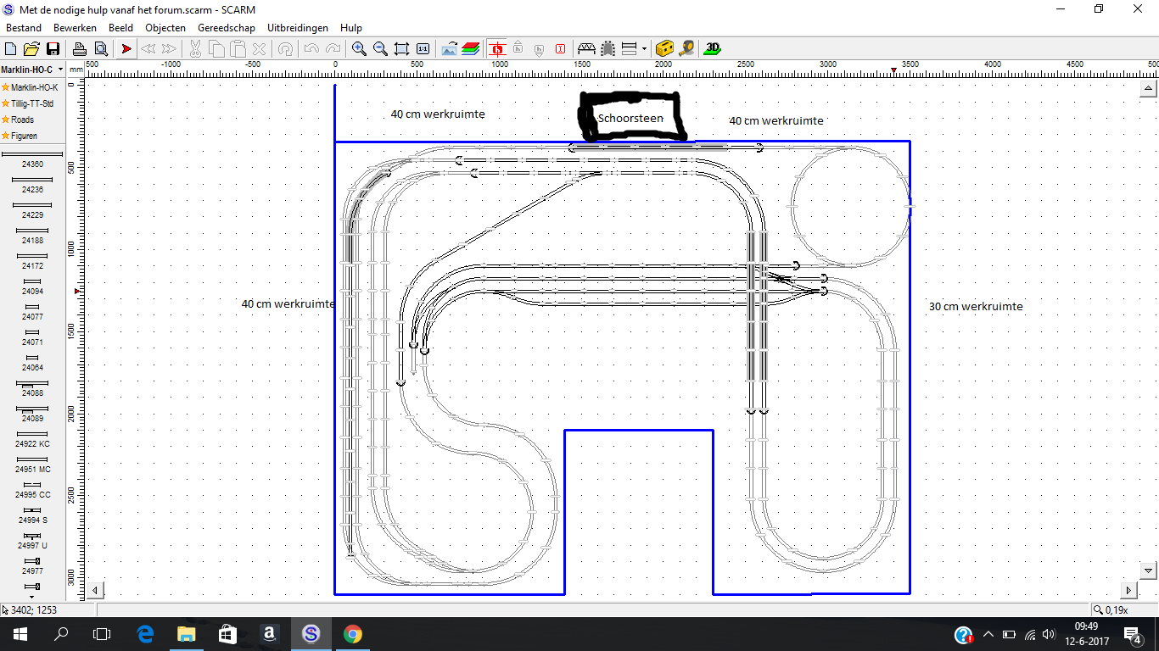The height and width of the screenshot is (651, 1159).
Task: Open the print preview icon
Action: [100, 49]
